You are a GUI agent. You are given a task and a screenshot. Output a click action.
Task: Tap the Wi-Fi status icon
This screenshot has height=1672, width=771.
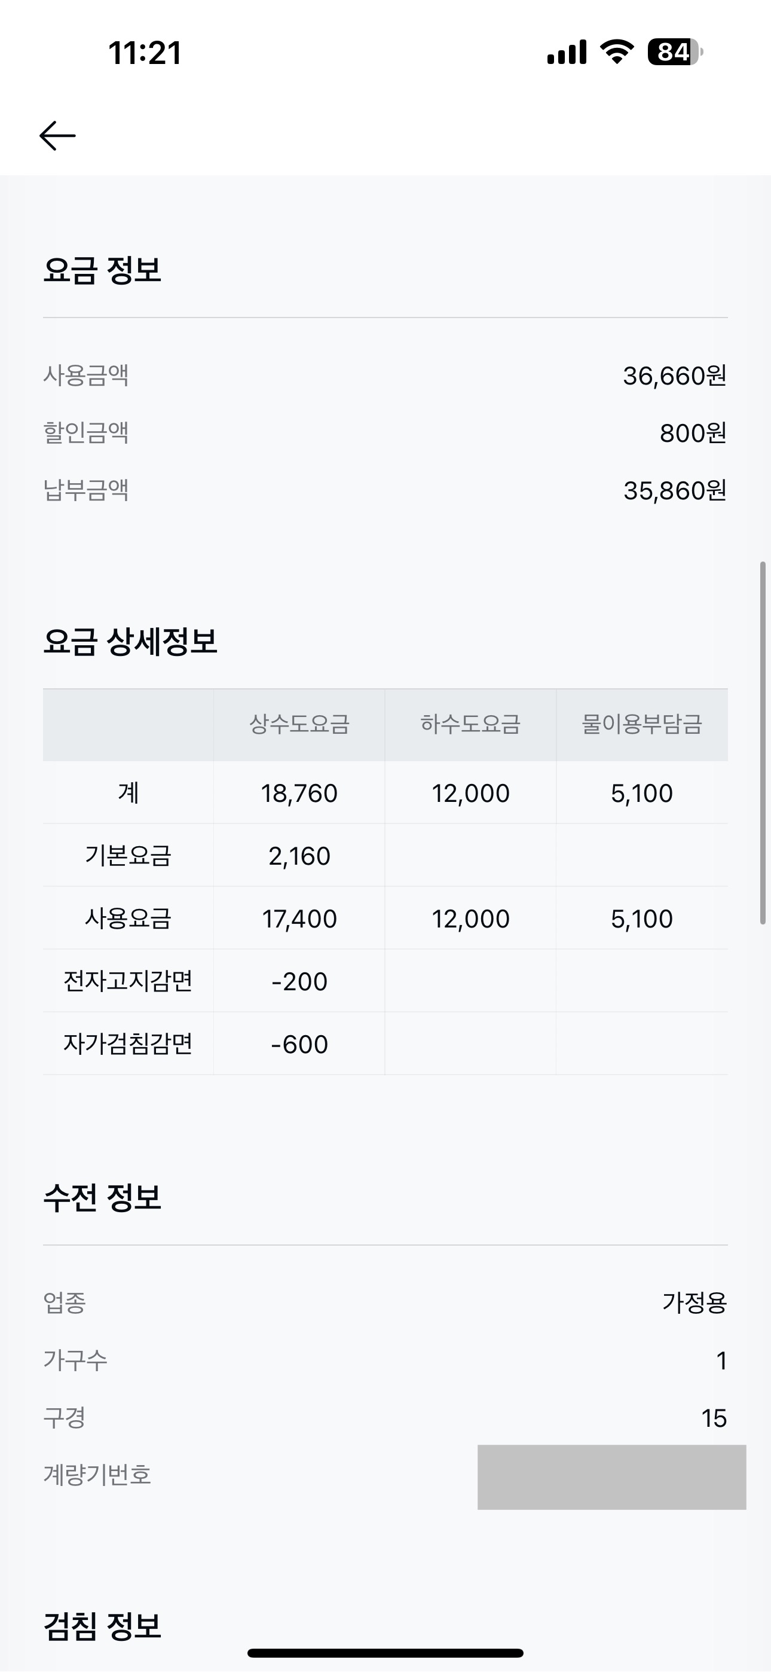pyautogui.click(x=617, y=52)
